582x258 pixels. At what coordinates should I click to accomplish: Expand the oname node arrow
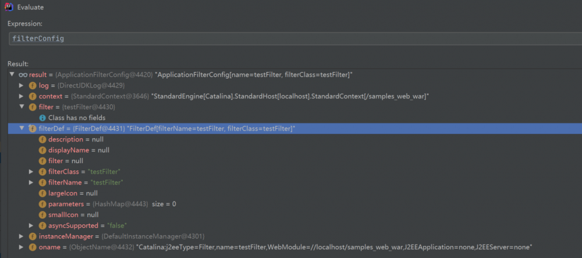[22, 247]
